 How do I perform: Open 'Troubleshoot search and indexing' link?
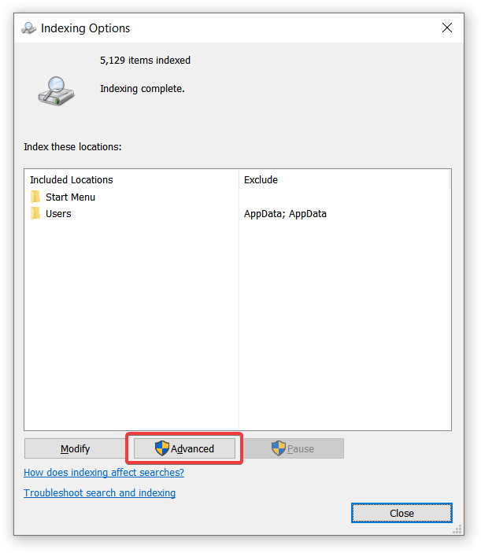pos(99,492)
